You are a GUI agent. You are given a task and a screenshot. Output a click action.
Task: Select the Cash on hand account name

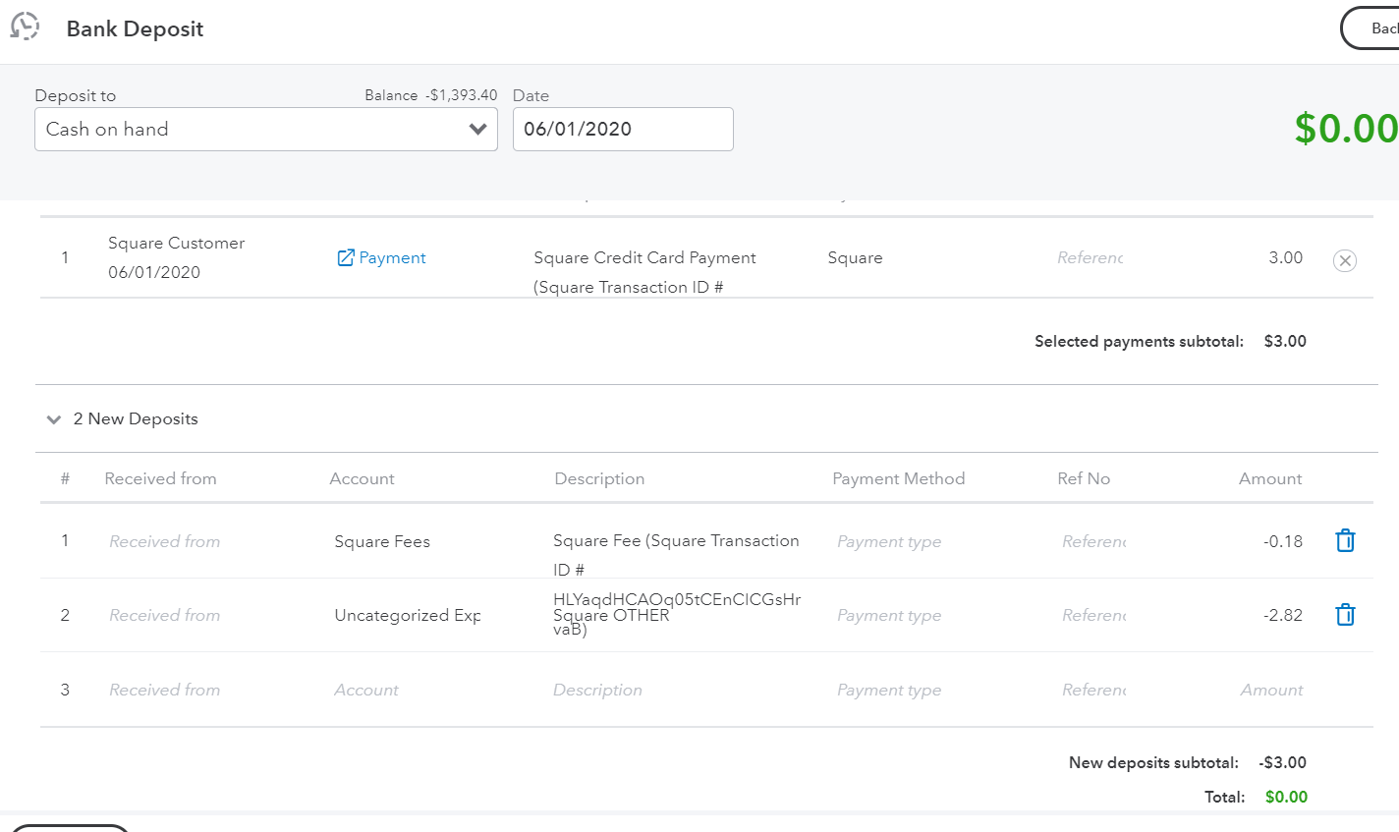coord(105,129)
